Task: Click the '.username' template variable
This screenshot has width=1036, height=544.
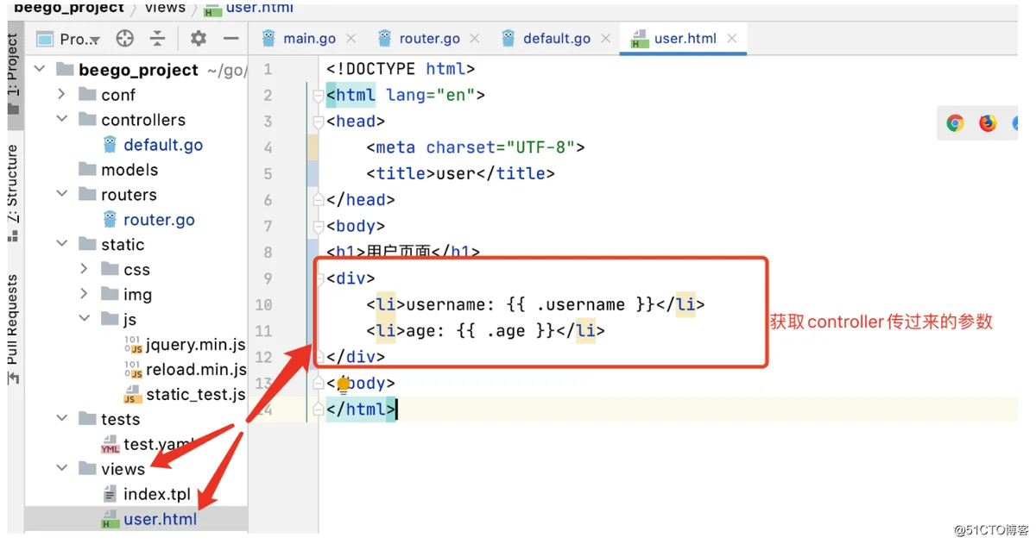Action: 580,304
